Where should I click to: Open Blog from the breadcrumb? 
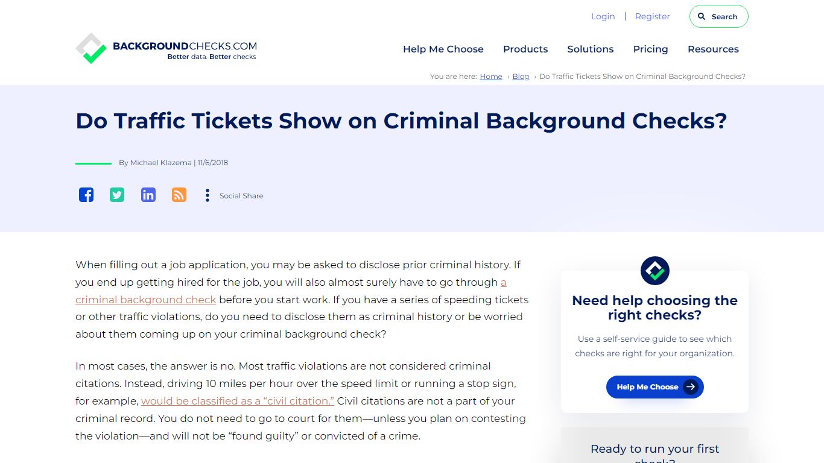521,77
